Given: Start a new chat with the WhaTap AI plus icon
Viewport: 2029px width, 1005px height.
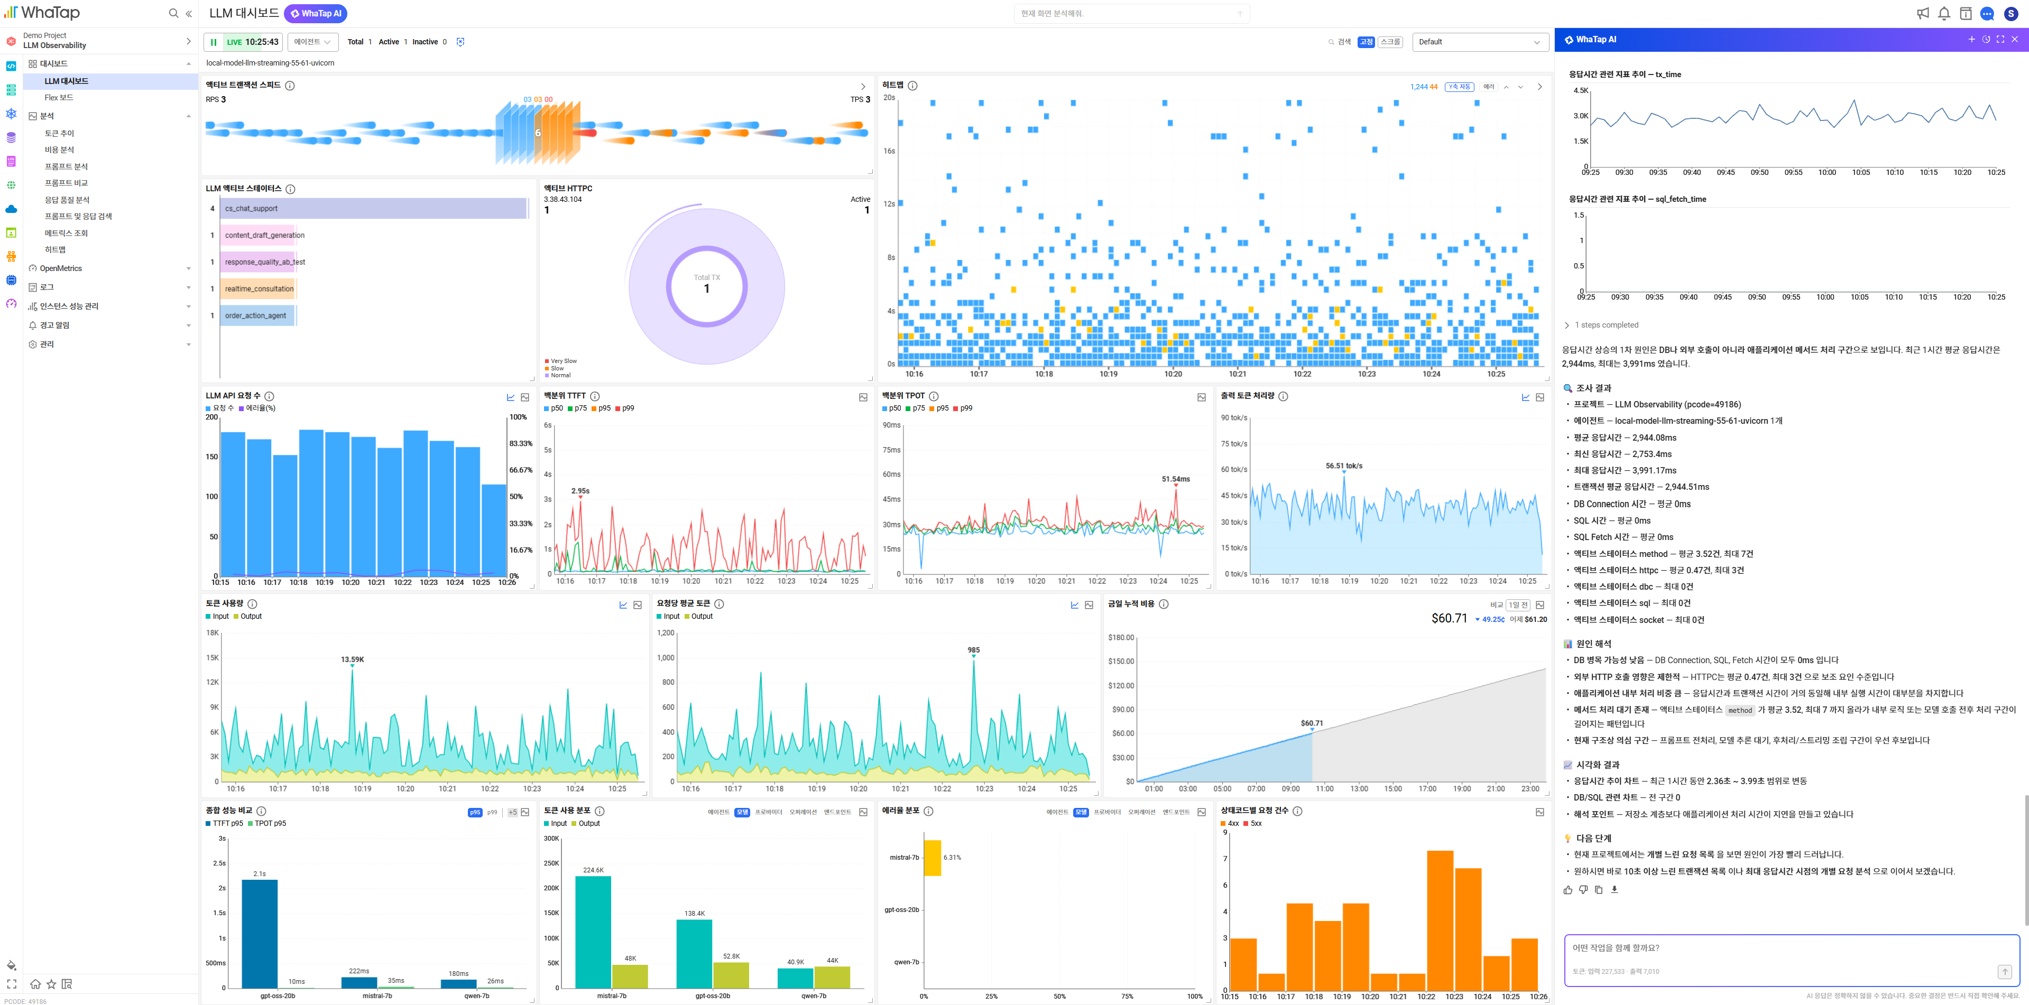Looking at the screenshot, I should pos(1971,39).
